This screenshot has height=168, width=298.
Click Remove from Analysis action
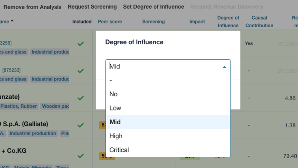32,7
